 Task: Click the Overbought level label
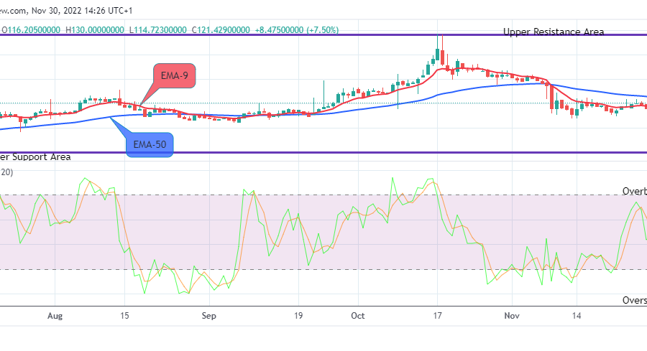pos(633,192)
